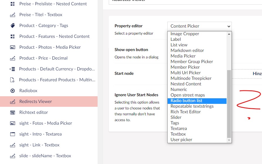Viewport: 262px width, 164px height.
Task: Click the edit icon beside slide - slideName
Action: point(13,156)
